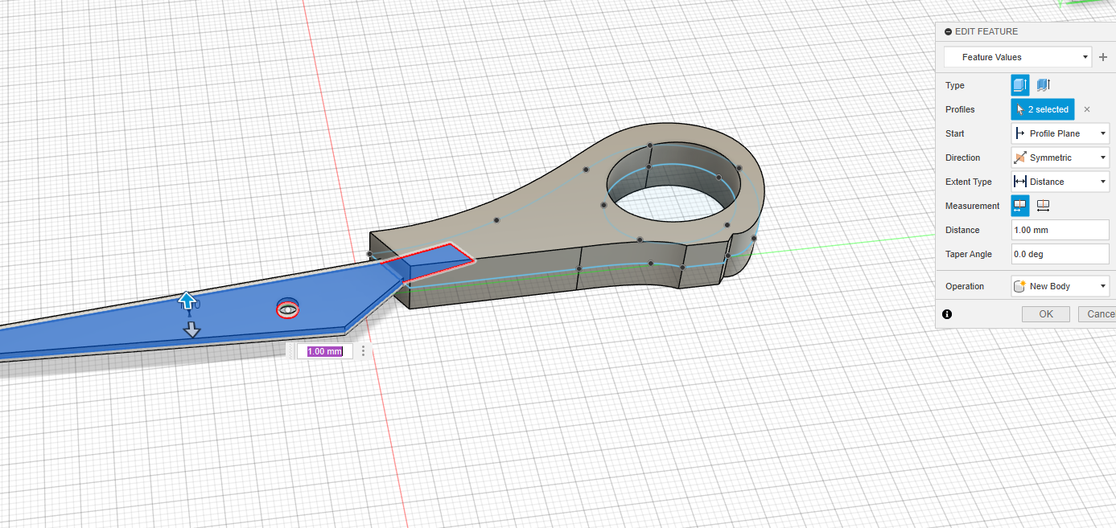
Task: Open the Operation New Body dropdown
Action: (x=1060, y=286)
